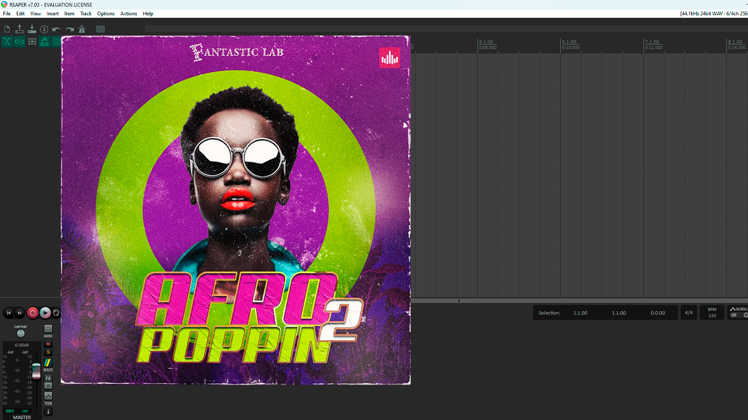Open the File menu
Viewport: 748px width, 420px height.
pyautogui.click(x=7, y=14)
